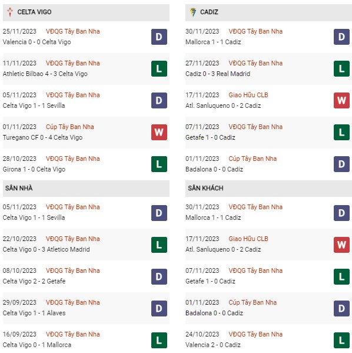Click the Celta Vigo club crest icon

click(x=9, y=12)
